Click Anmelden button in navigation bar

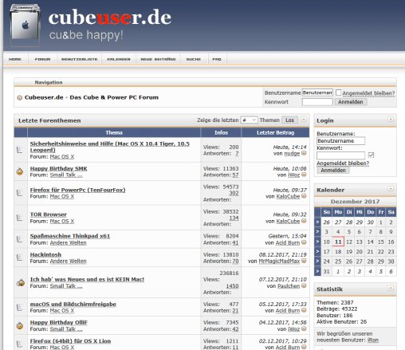(x=351, y=102)
